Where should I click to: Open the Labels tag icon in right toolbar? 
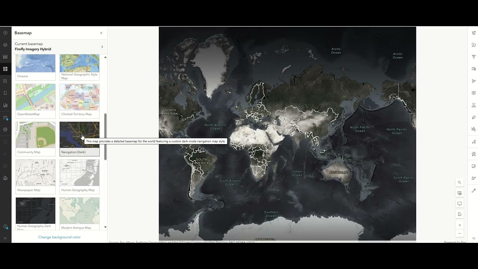click(x=474, y=117)
